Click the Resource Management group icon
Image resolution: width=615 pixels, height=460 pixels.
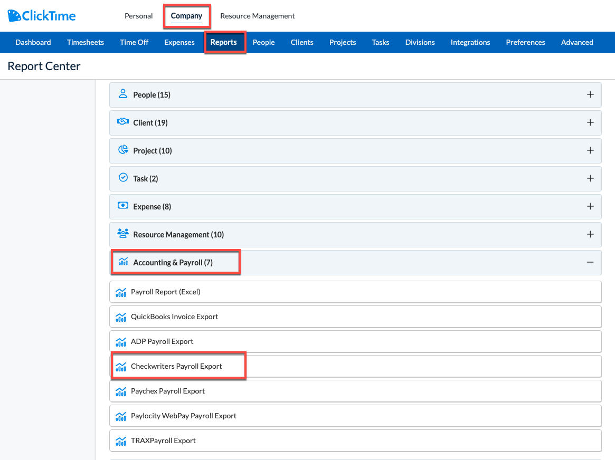tap(123, 234)
